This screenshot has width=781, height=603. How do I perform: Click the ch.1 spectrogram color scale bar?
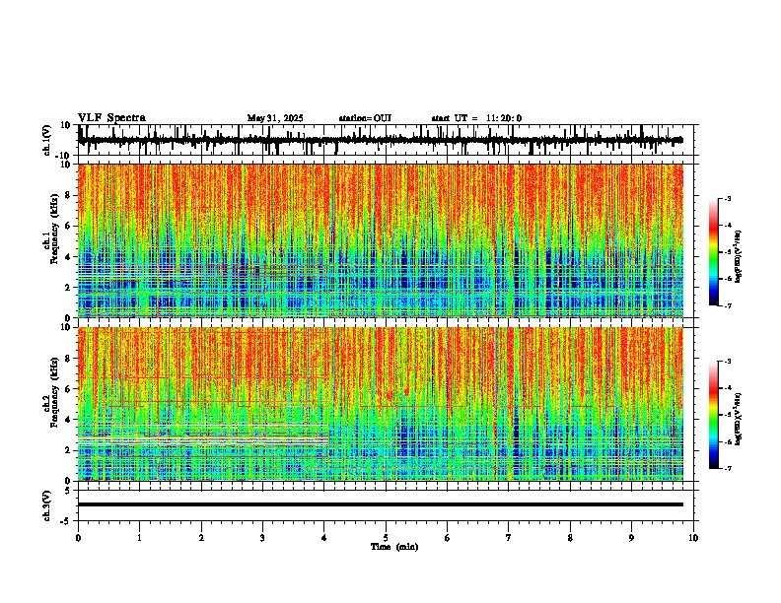714,252
